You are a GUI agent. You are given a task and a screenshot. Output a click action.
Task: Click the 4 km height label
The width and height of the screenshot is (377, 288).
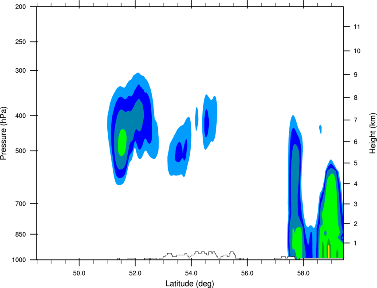point(356,184)
